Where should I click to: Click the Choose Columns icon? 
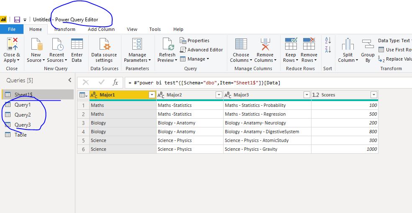coord(241,44)
